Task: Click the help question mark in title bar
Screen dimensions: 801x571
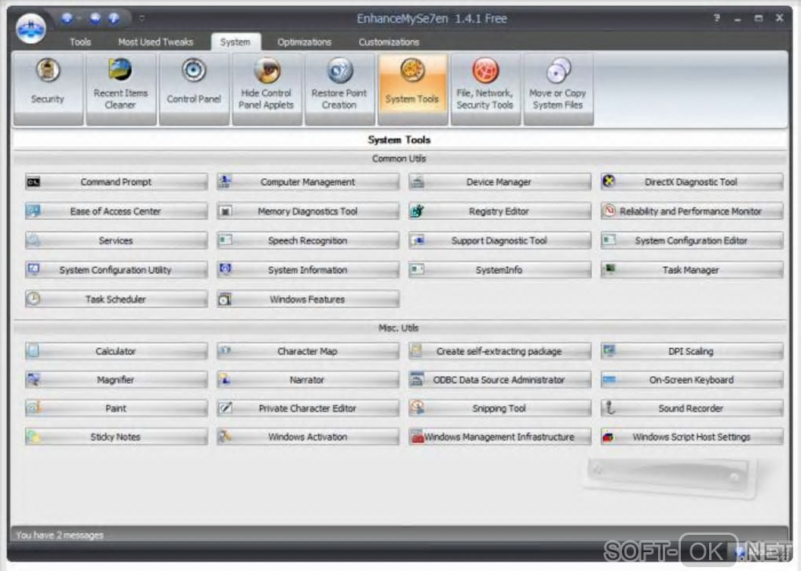Action: coord(717,18)
